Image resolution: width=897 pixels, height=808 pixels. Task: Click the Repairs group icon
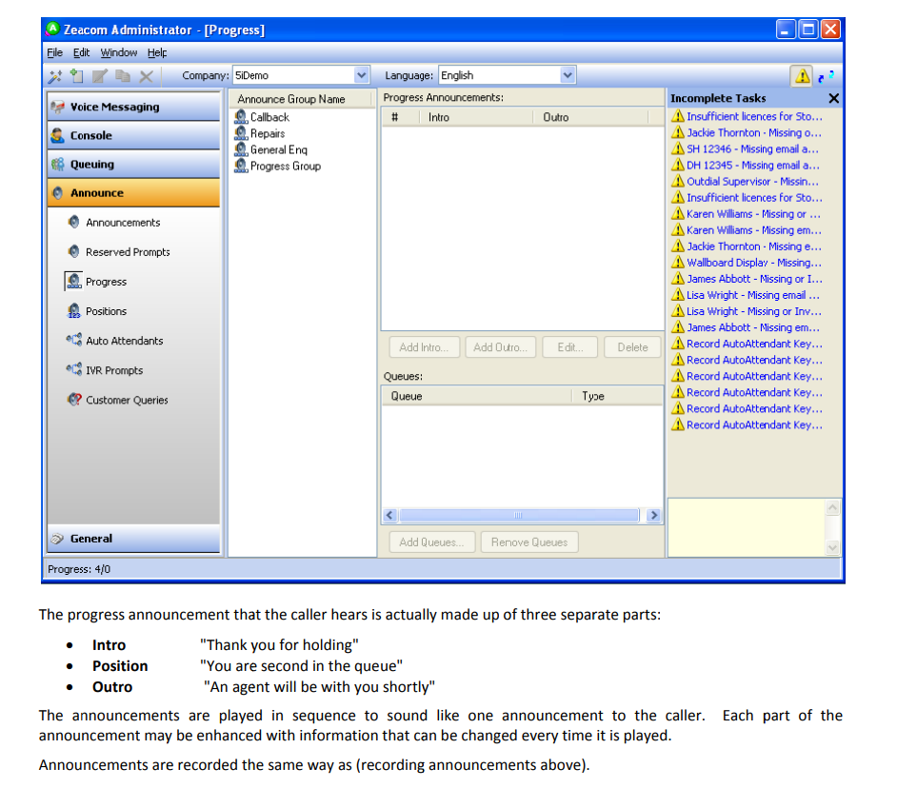point(241,133)
